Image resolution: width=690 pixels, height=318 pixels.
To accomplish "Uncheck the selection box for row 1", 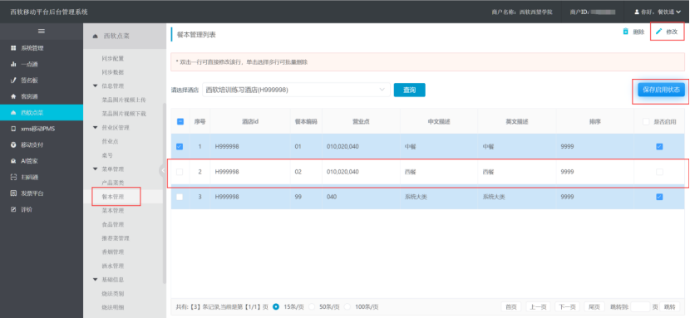I will click(x=180, y=147).
